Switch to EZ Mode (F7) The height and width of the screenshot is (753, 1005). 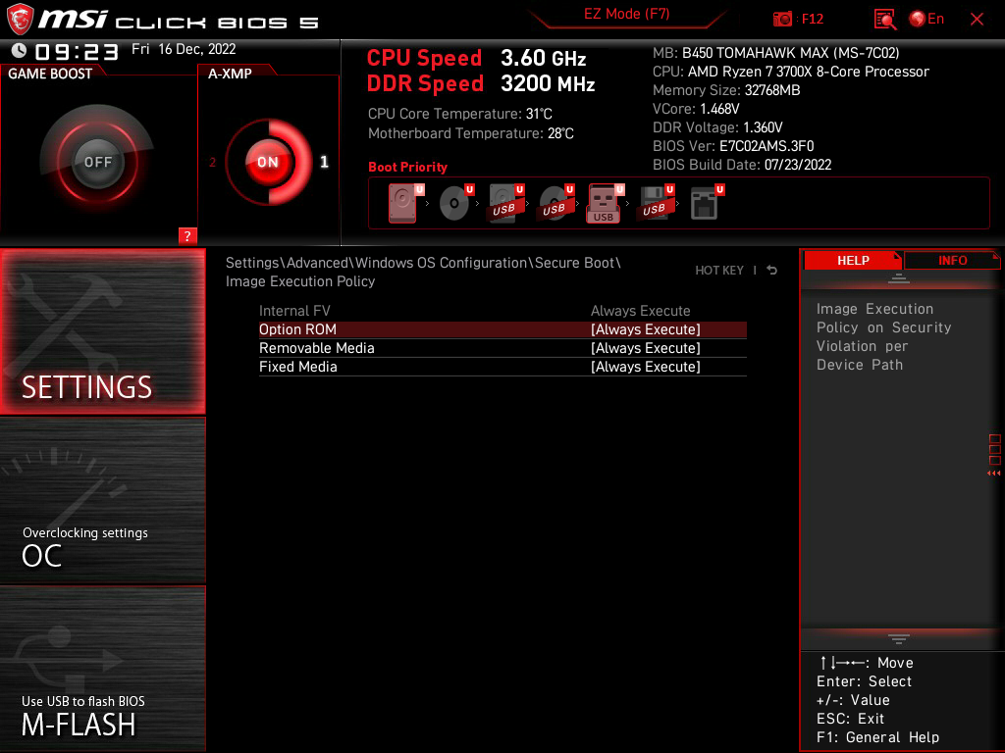627,15
